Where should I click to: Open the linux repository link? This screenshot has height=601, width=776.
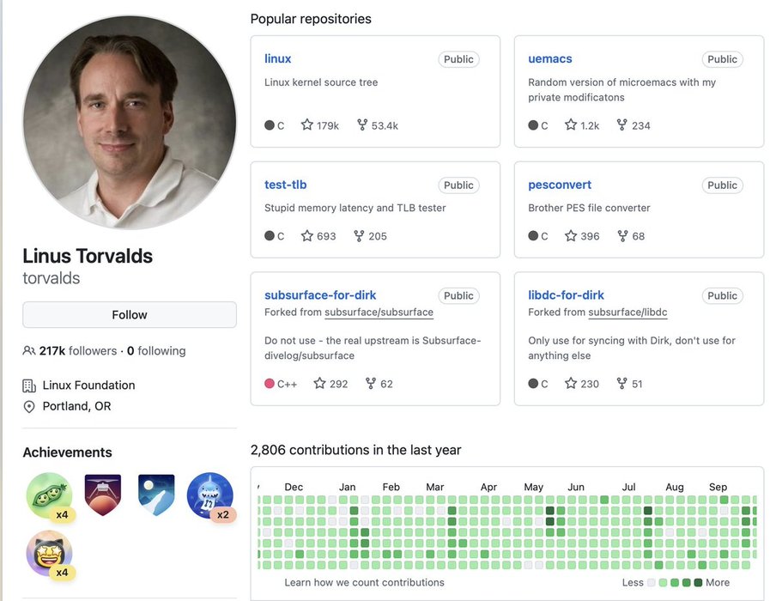(x=277, y=58)
